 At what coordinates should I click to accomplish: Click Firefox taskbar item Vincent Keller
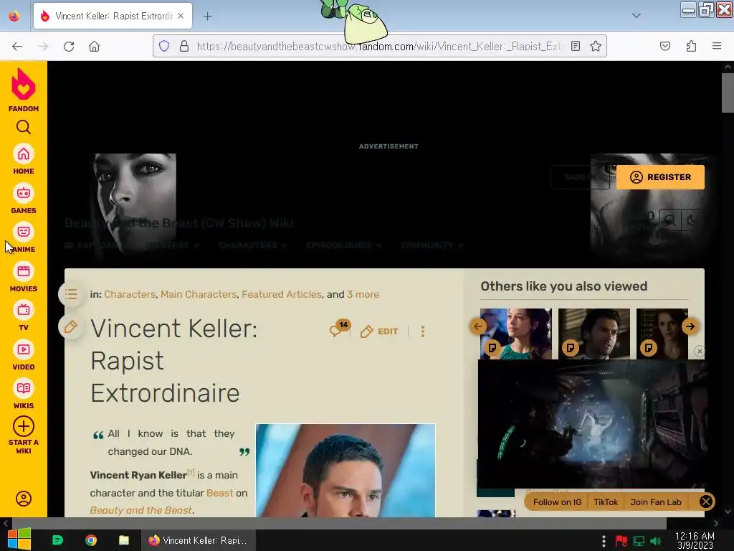[x=199, y=540]
